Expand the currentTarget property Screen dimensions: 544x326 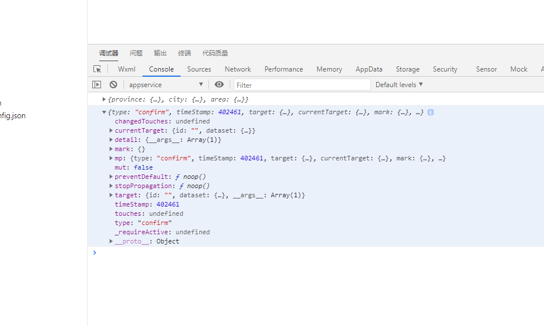click(x=111, y=130)
